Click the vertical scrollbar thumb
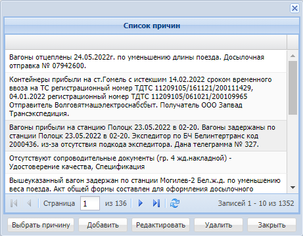303x236 pixels. 292,88
